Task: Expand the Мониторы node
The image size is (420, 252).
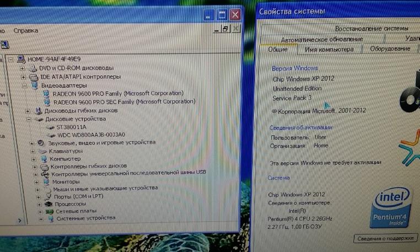Action: tap(37, 183)
